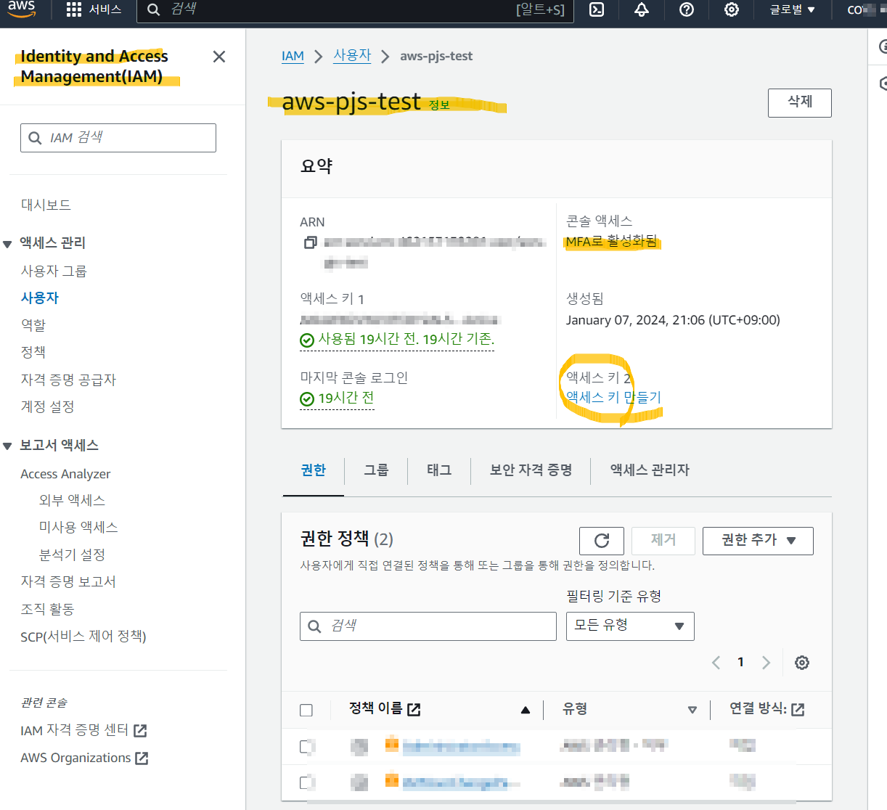
Task: Open 자격 증명 보고서 in sidebar
Action: 68,582
